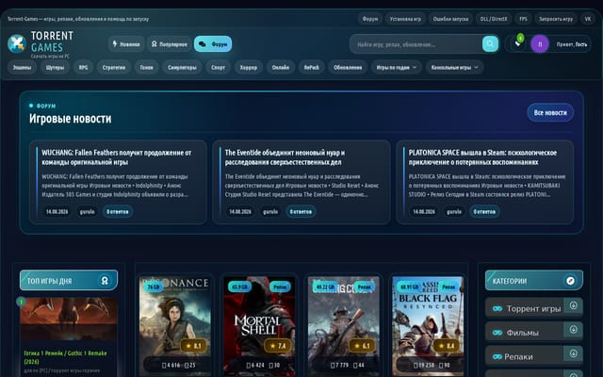This screenshot has height=377, width=603.
Task: Click the game search input field
Action: click(x=416, y=44)
